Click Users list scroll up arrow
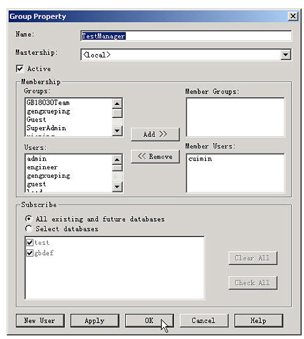Screen dimensions: 304x339 [117, 159]
